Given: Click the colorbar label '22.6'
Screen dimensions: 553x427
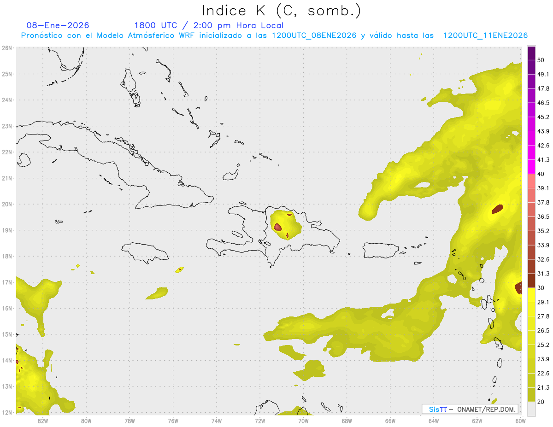Looking at the screenshot, I should point(543,374).
